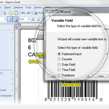Toggle the second highlighted printer-font icon
This screenshot has width=109, height=109.
tap(16, 19)
